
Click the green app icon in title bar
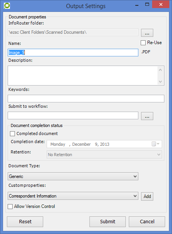[7, 6]
